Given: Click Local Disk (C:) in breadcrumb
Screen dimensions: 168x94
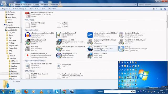Looking at the screenshot, I should pyautogui.click(x=28, y=5).
